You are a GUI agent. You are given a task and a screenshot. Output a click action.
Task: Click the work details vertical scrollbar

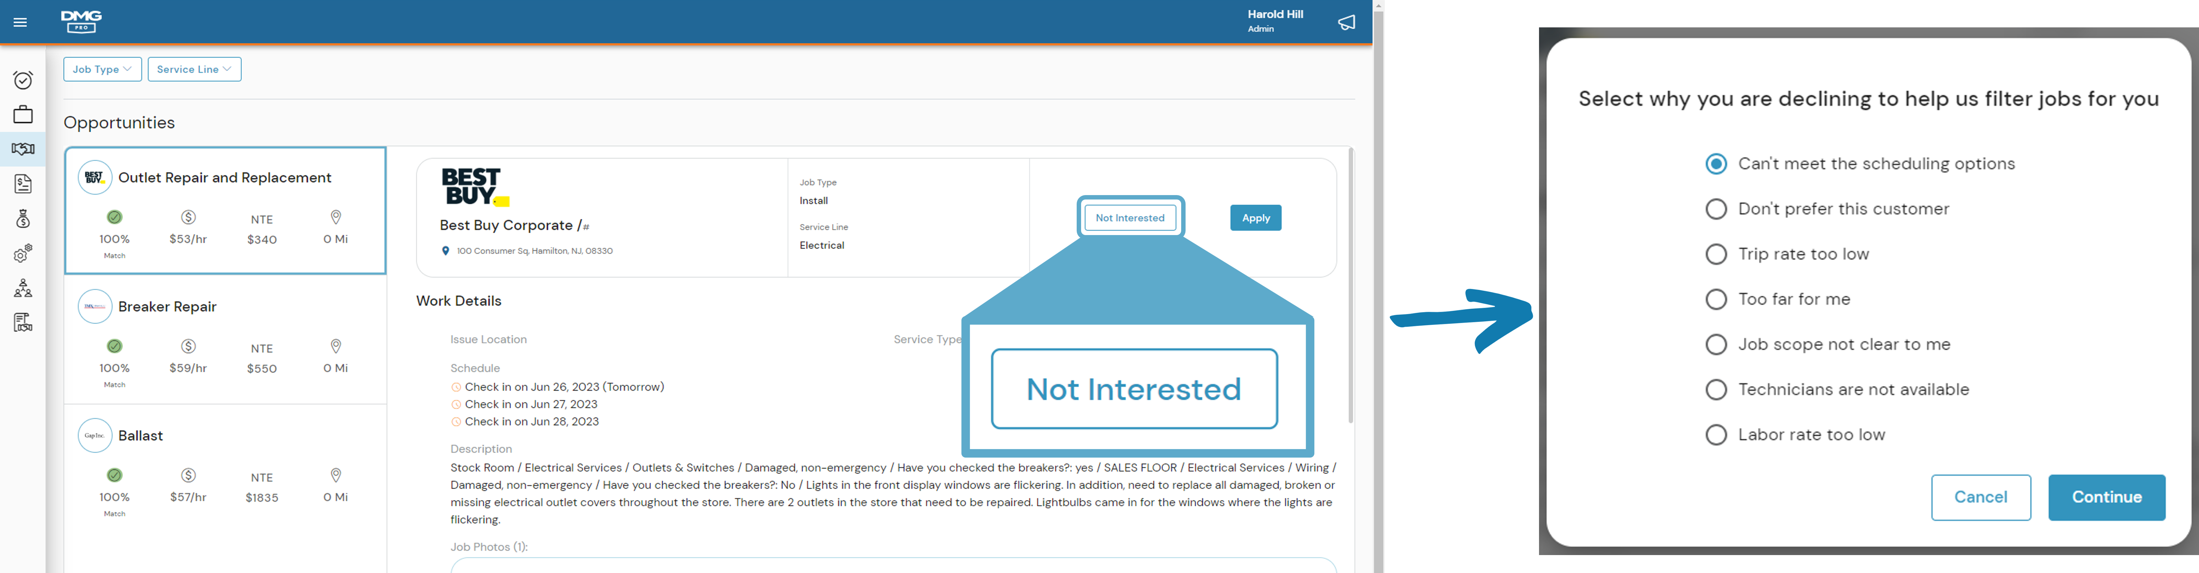click(1350, 285)
